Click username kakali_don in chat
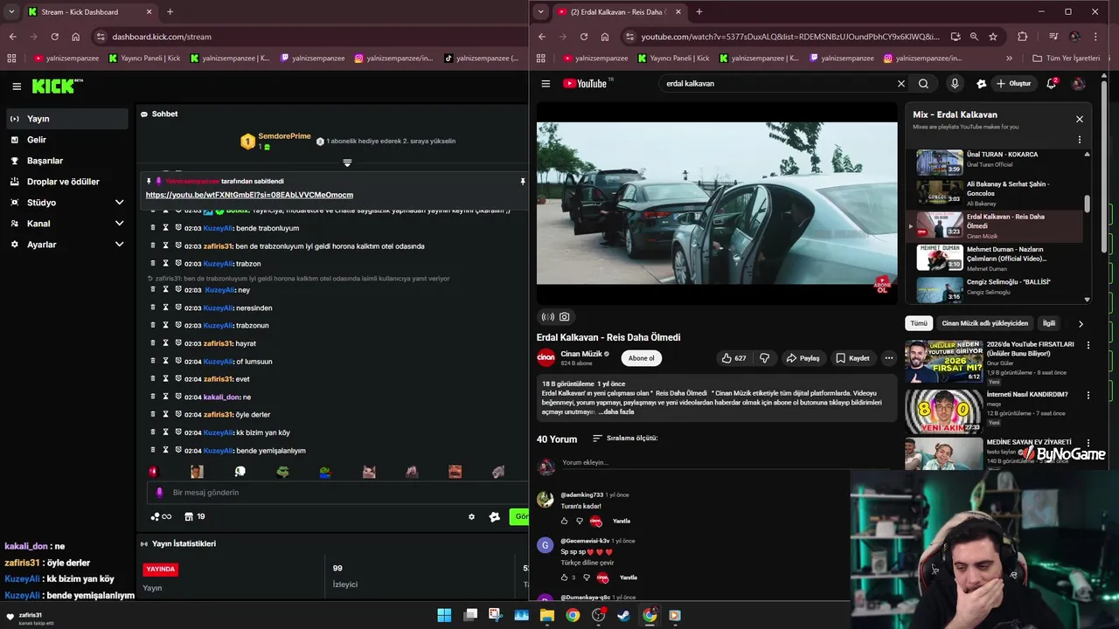The image size is (1119, 629). click(x=221, y=397)
